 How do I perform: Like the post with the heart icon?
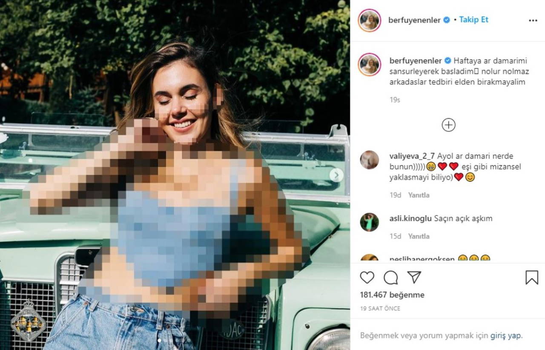click(367, 278)
